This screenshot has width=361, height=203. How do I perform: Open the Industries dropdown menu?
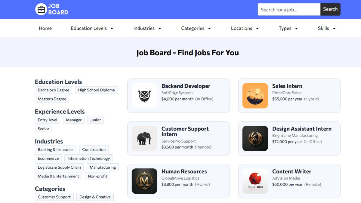coord(147,28)
